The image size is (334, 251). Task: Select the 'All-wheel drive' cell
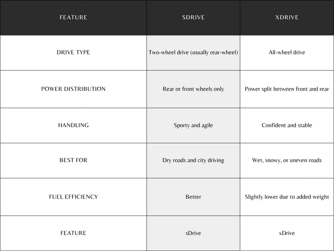coord(287,52)
